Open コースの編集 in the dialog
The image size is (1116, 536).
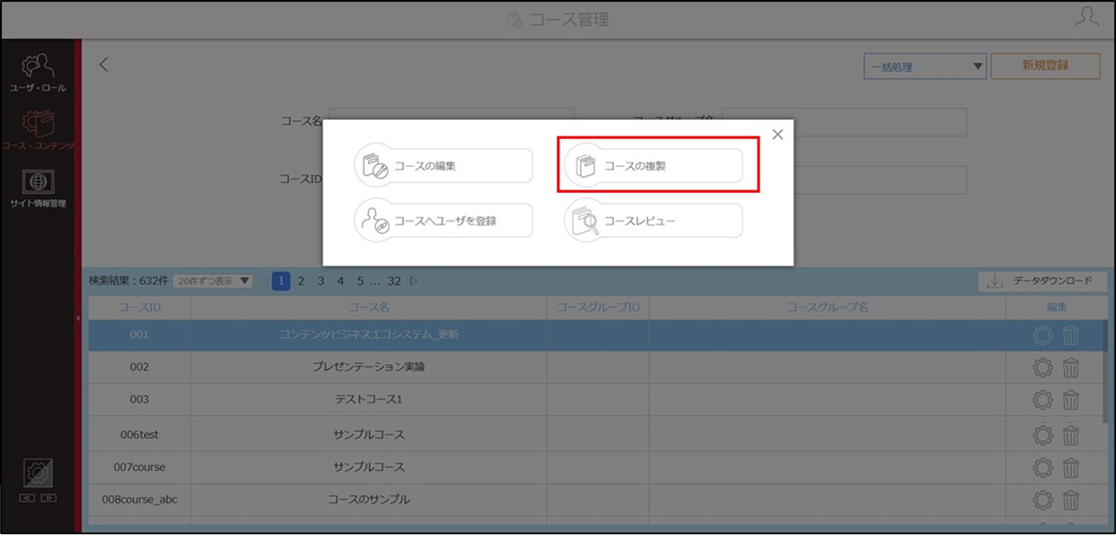click(444, 166)
